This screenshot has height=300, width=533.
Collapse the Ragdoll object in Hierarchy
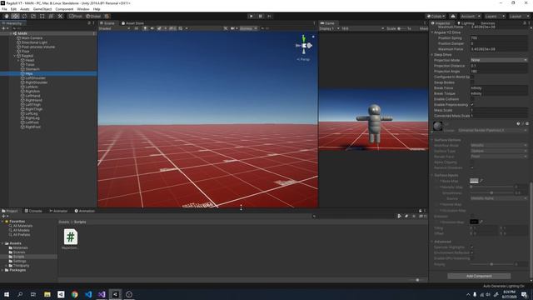[15, 56]
